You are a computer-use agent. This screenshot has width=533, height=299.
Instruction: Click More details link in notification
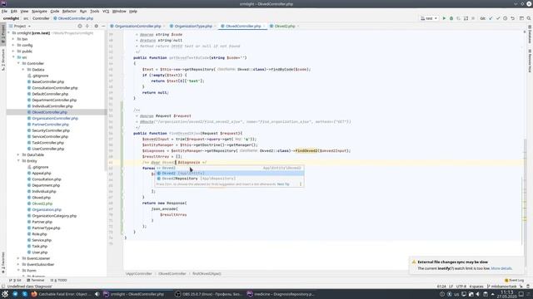coord(501,268)
